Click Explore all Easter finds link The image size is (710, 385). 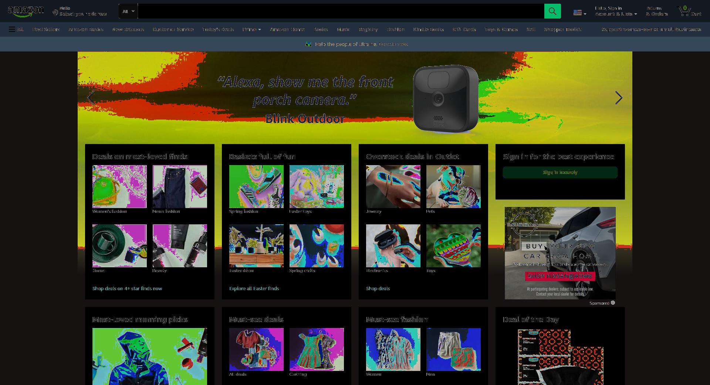[254, 288]
